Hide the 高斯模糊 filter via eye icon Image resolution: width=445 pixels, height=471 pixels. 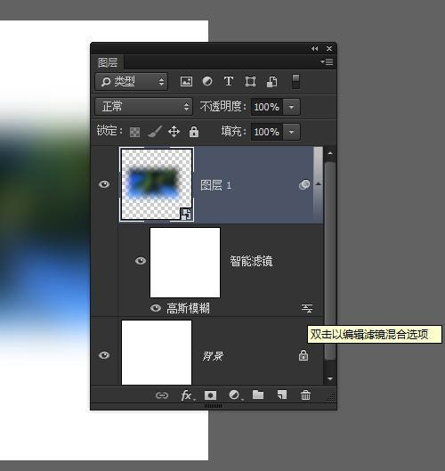tap(156, 308)
